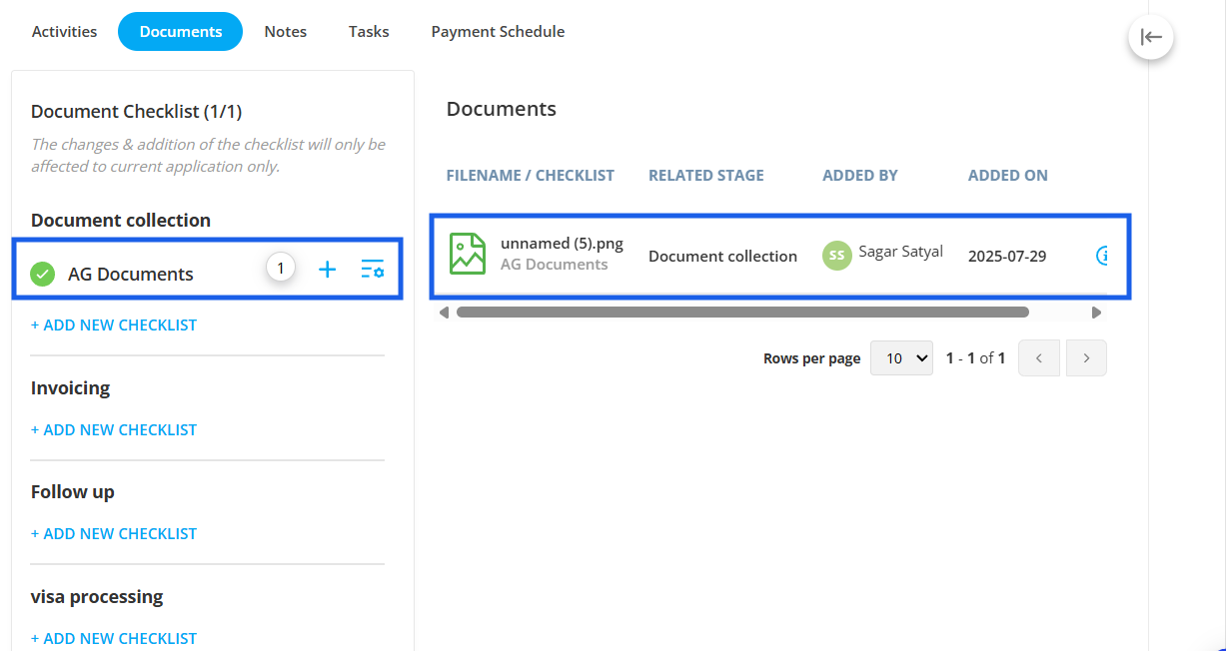Switch to the Activities tab
Viewport: 1226px width, 651px height.
click(x=64, y=32)
